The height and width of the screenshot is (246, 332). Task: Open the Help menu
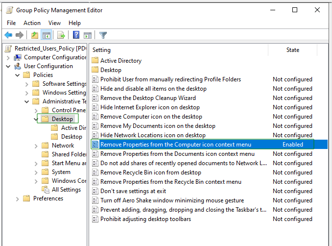coord(74,23)
